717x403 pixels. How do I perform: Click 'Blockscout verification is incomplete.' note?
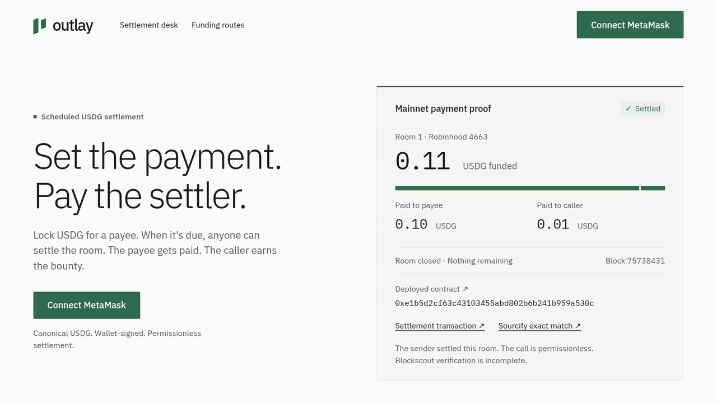(461, 360)
